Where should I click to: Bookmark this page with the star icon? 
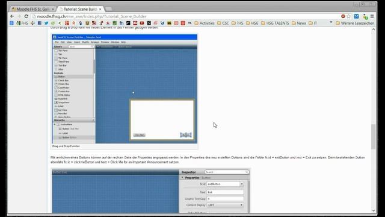(349, 16)
